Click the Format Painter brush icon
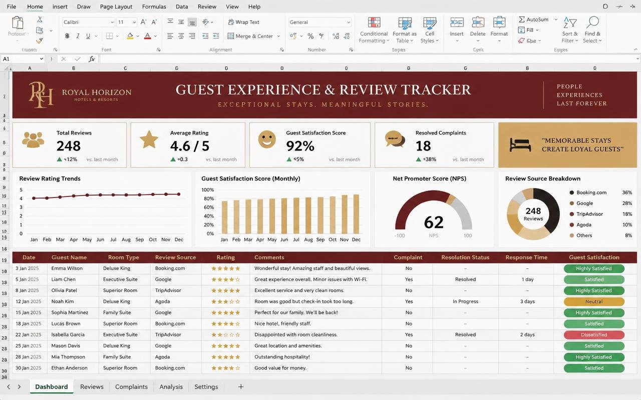Screen dimensions: 641x400 40,41
